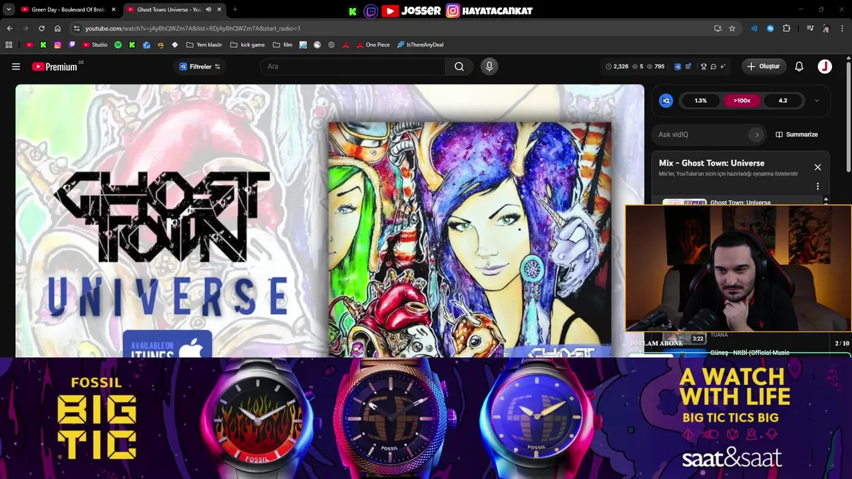Viewport: 852px width, 479px height.
Task: Close the Mix playlist panel
Action: 817,167
